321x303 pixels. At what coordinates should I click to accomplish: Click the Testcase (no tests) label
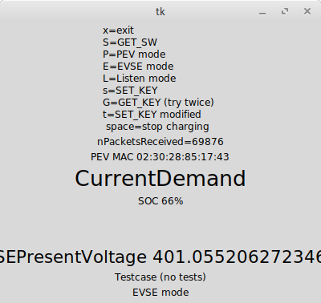160,277
